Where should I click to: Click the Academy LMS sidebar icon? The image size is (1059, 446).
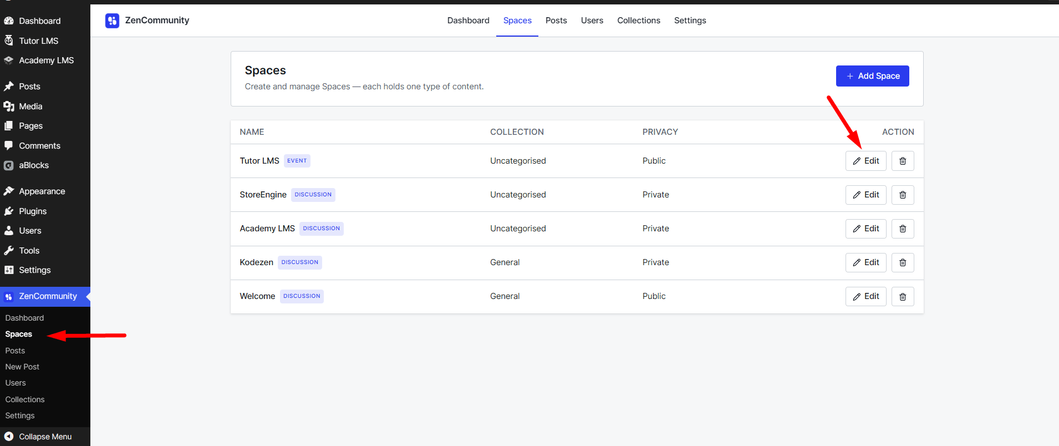coord(9,60)
